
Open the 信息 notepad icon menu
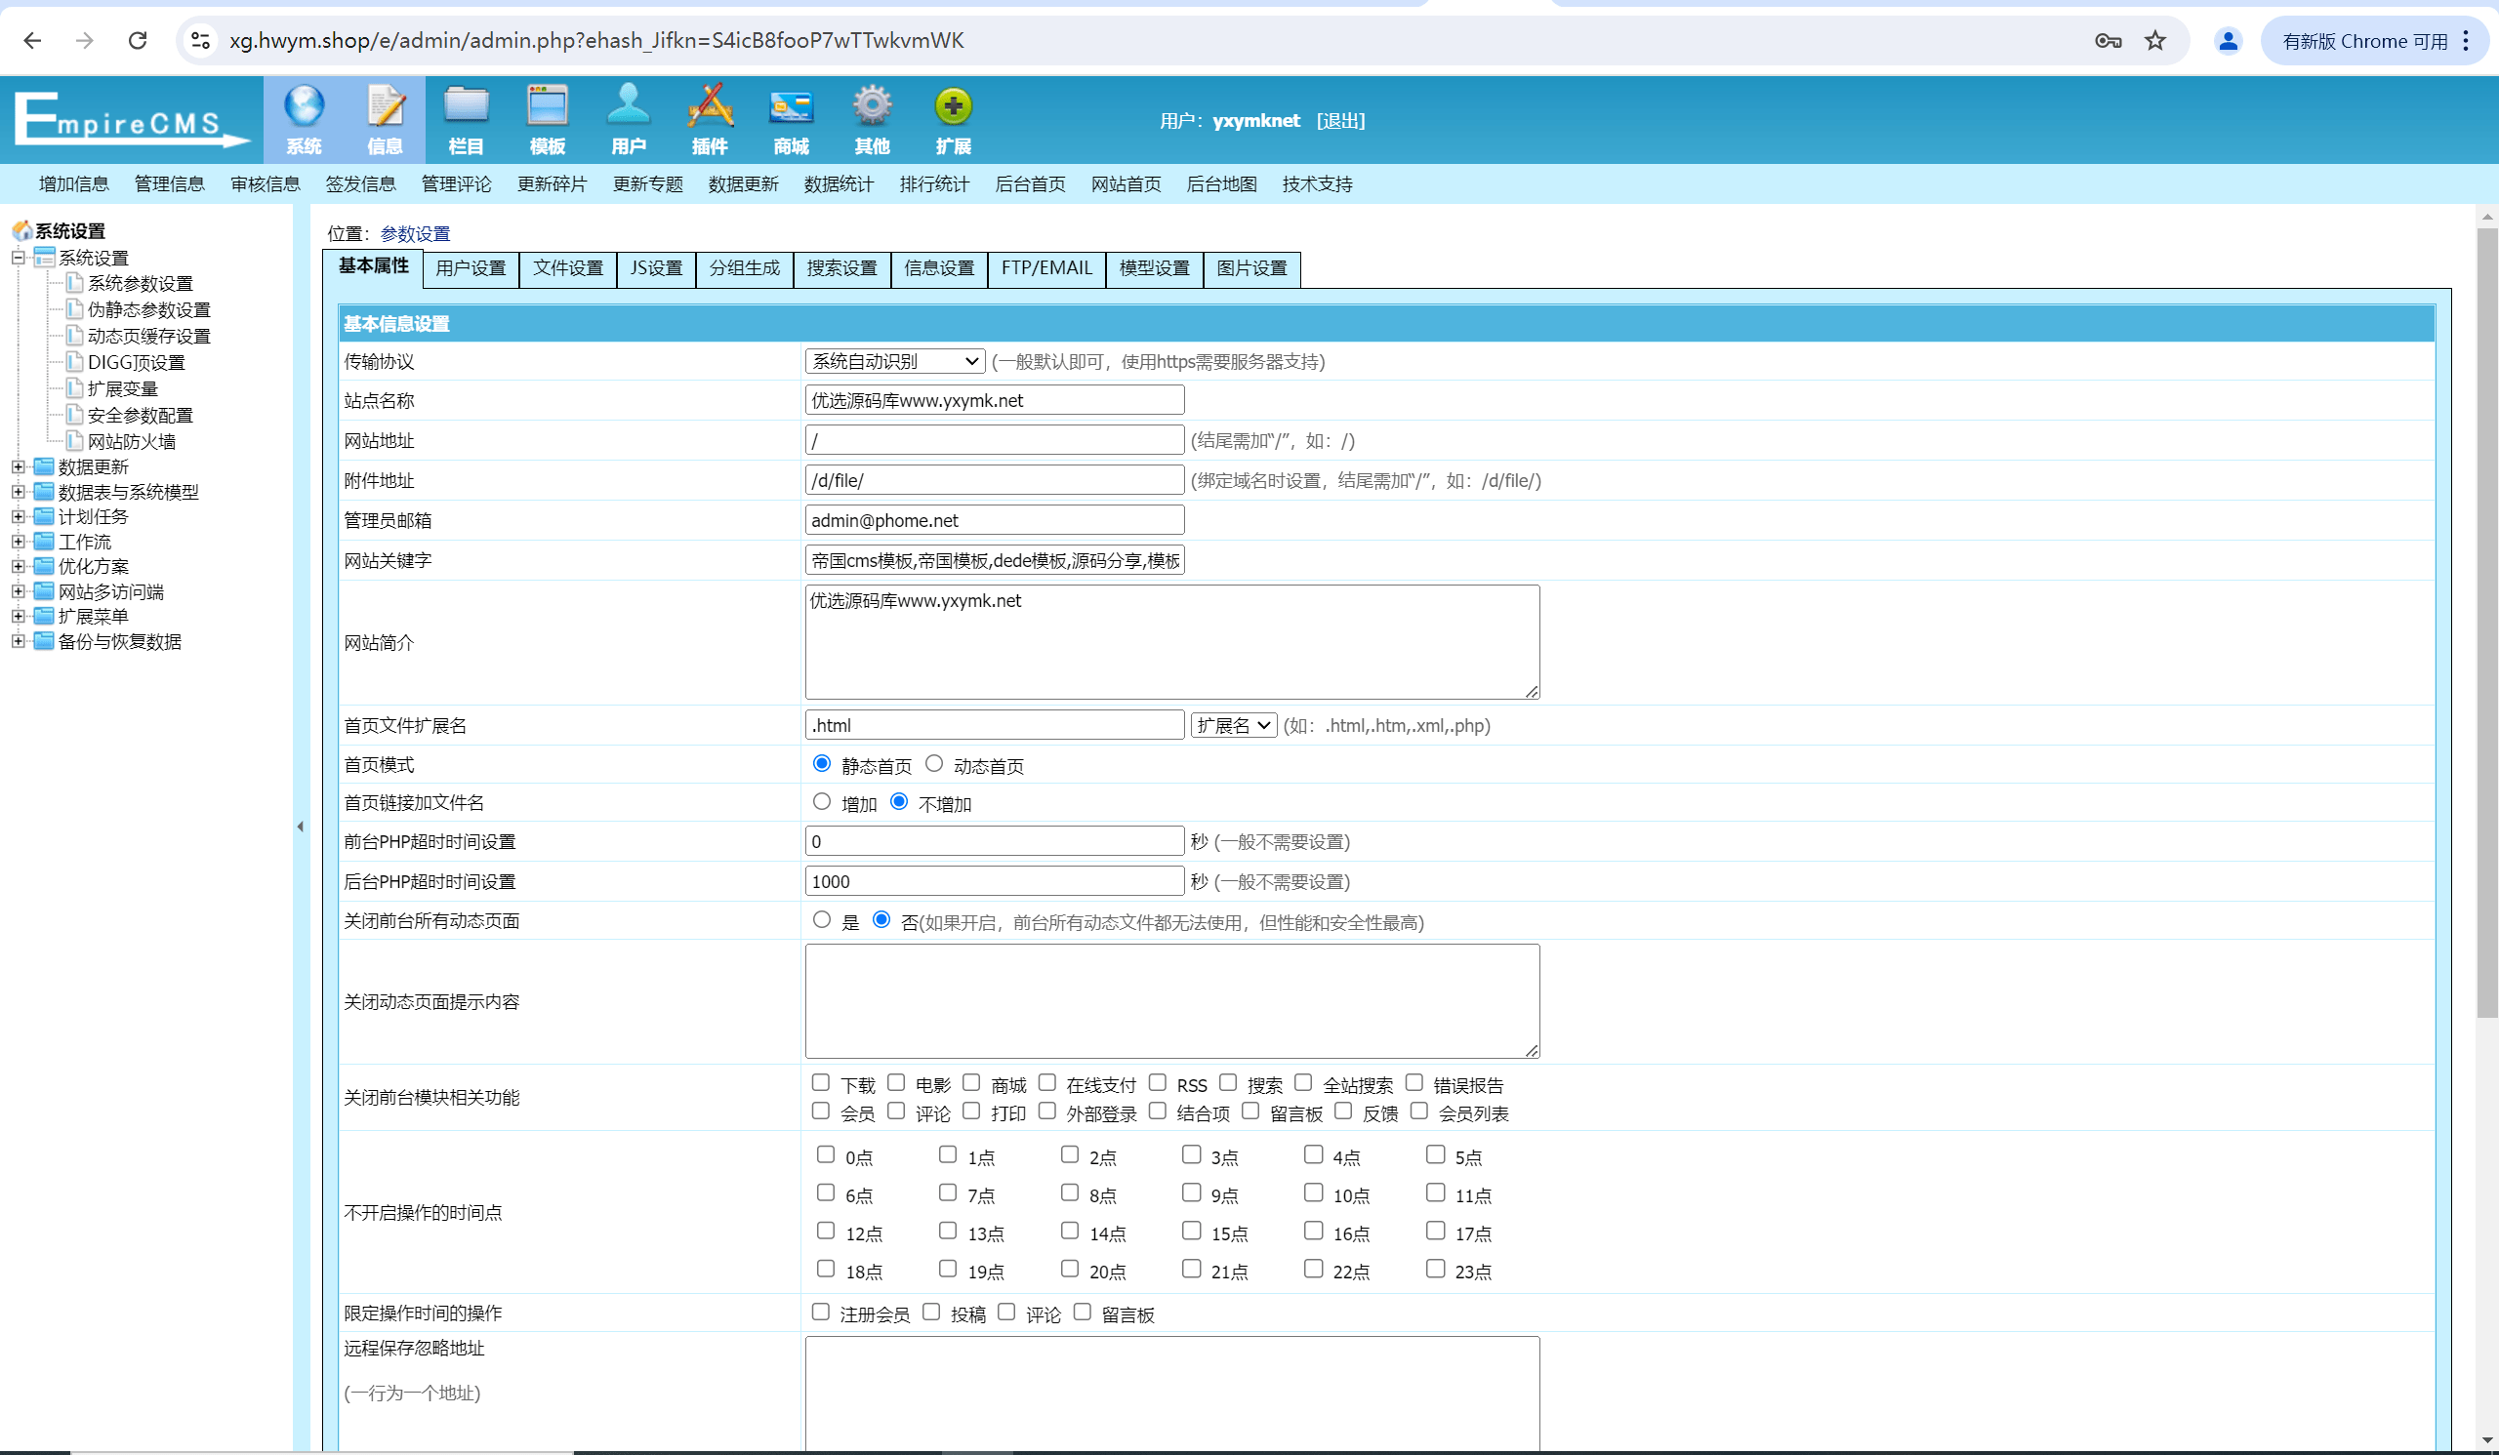tap(385, 120)
